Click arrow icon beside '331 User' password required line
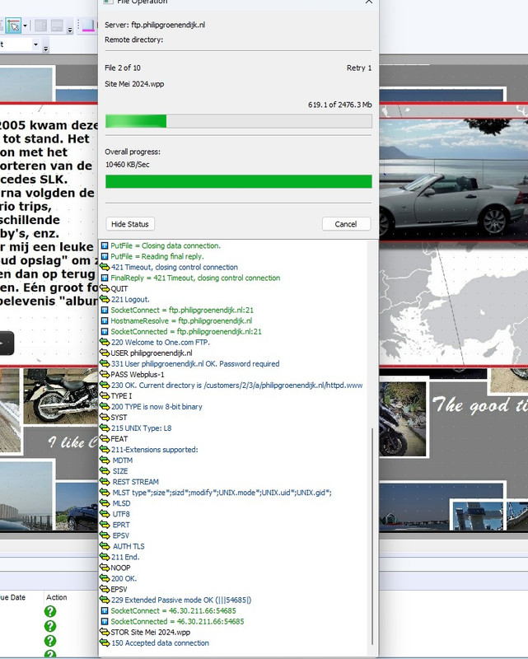Viewport: 528px width, 659px height. click(105, 363)
